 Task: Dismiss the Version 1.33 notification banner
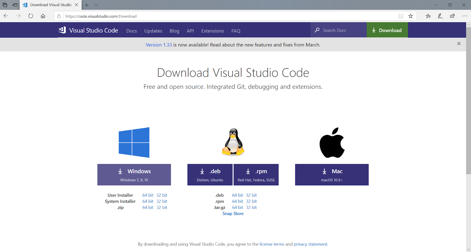point(459,43)
